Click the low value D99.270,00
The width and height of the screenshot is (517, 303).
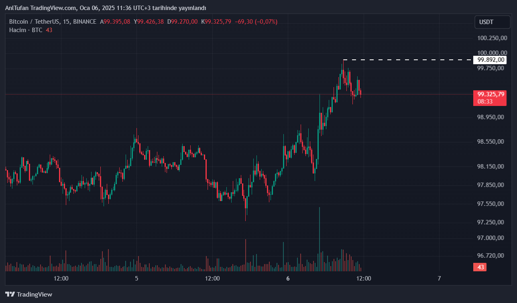[x=183, y=22]
